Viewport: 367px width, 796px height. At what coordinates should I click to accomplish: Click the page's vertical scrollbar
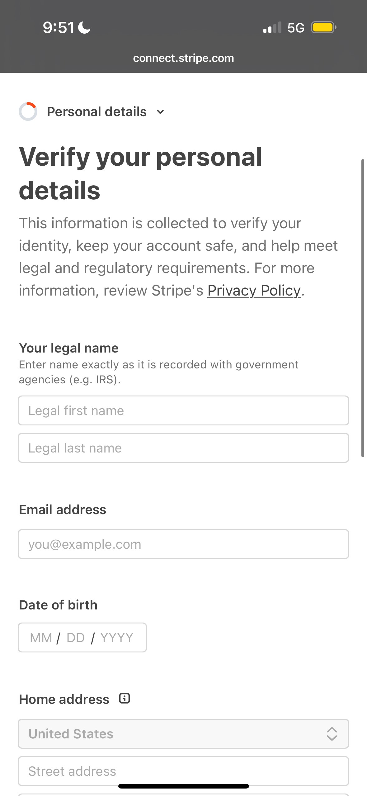(x=363, y=308)
